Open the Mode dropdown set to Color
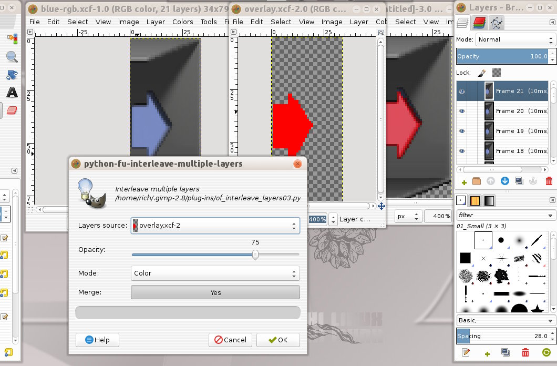Viewport: 557px width, 366px height. point(215,273)
